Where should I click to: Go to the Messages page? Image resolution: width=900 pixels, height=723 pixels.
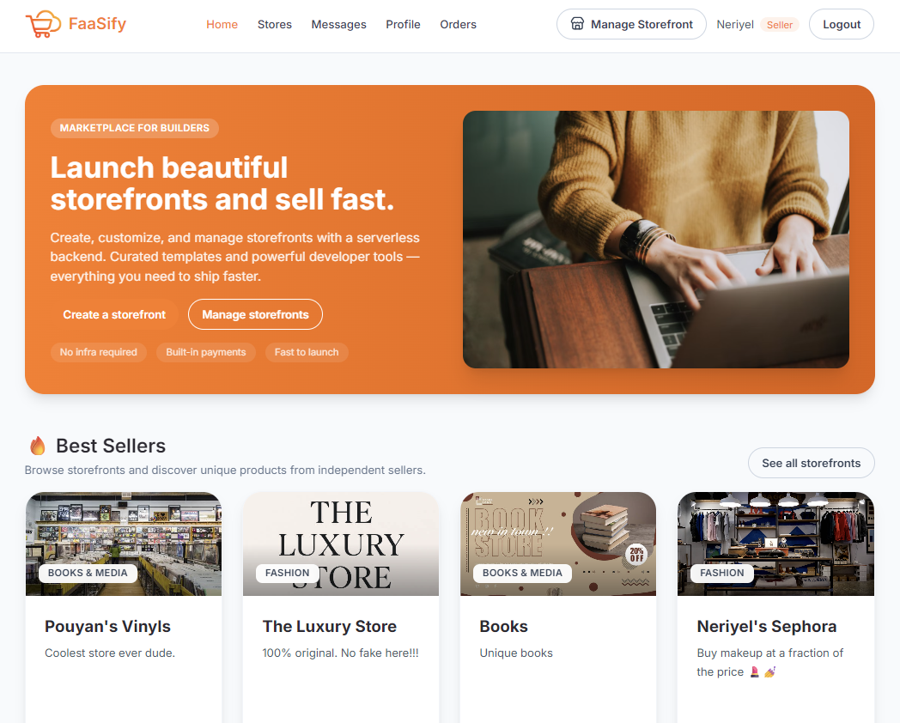pyautogui.click(x=338, y=24)
